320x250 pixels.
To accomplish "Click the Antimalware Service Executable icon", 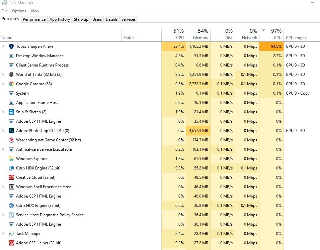I will [x=11, y=149].
